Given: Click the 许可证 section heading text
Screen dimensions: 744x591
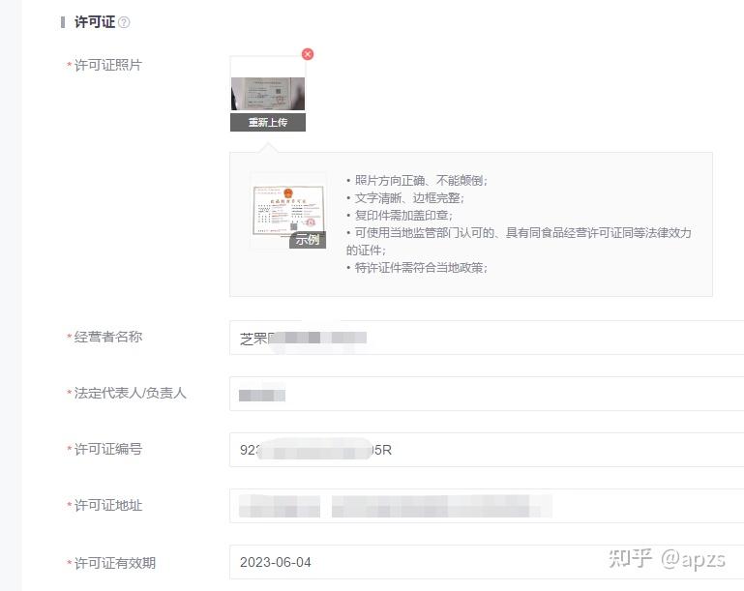Looking at the screenshot, I should point(95,21).
